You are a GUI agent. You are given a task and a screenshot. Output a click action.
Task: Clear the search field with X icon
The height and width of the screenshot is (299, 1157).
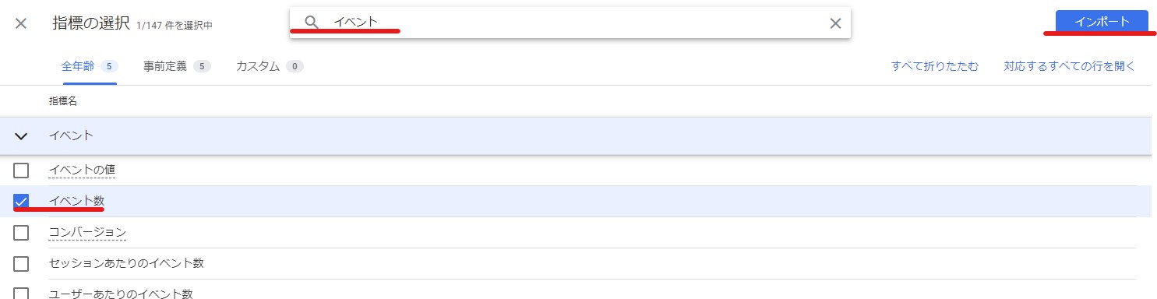click(x=835, y=23)
